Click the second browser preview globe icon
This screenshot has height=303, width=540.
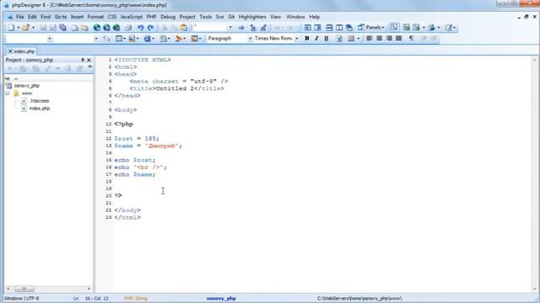(x=107, y=28)
